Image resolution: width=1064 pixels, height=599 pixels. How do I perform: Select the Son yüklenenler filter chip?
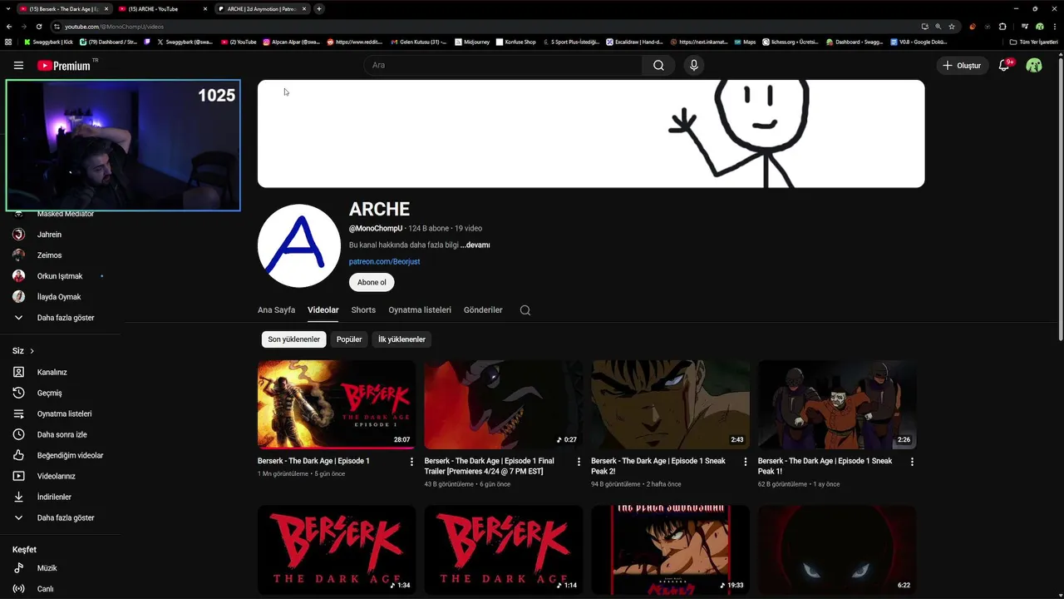(293, 339)
